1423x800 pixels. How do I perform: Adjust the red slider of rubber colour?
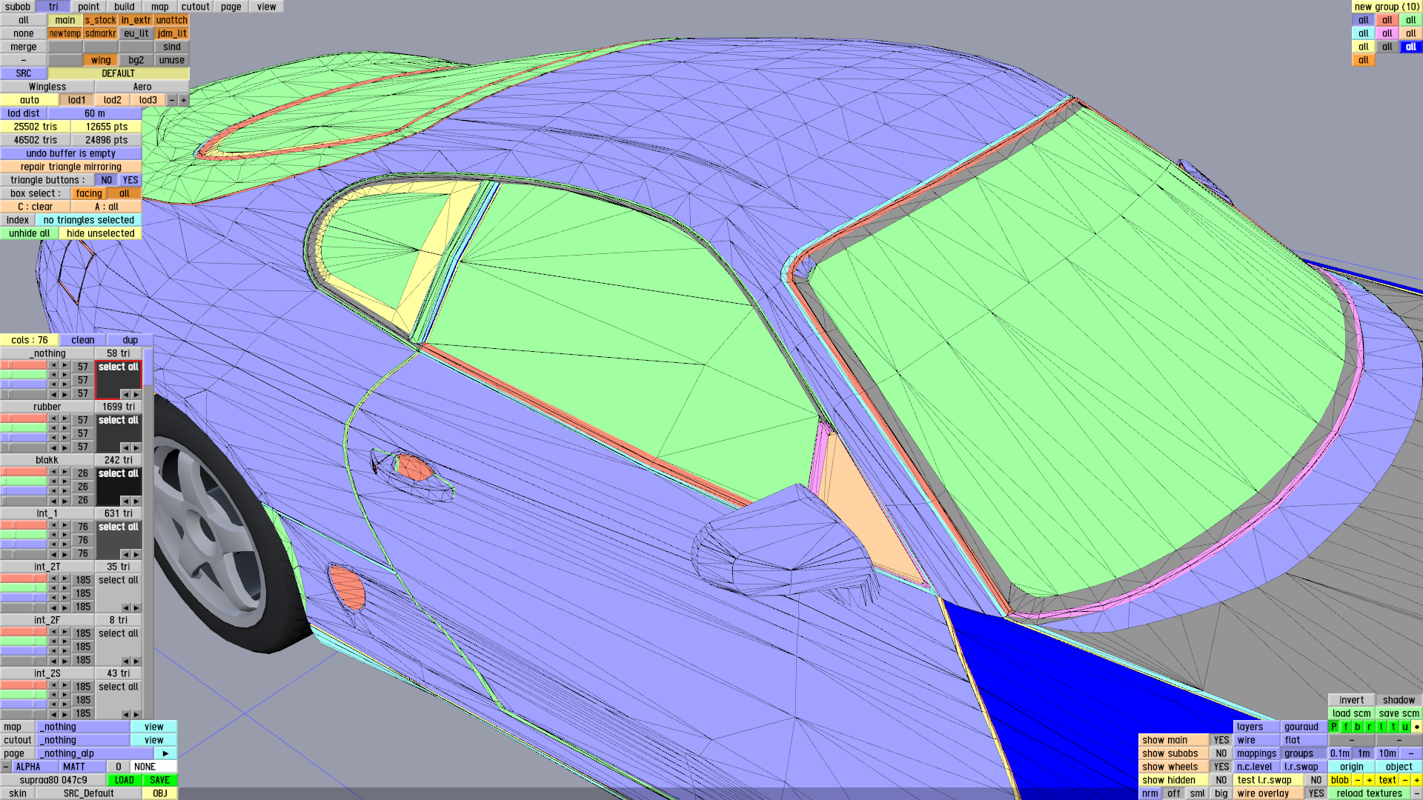pos(24,419)
